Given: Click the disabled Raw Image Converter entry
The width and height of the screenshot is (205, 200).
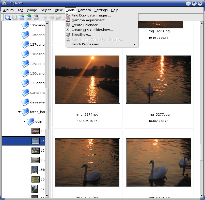Looking at the screenshot, I should 102,40.
